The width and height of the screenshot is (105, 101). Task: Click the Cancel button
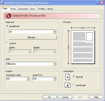[65, 97]
